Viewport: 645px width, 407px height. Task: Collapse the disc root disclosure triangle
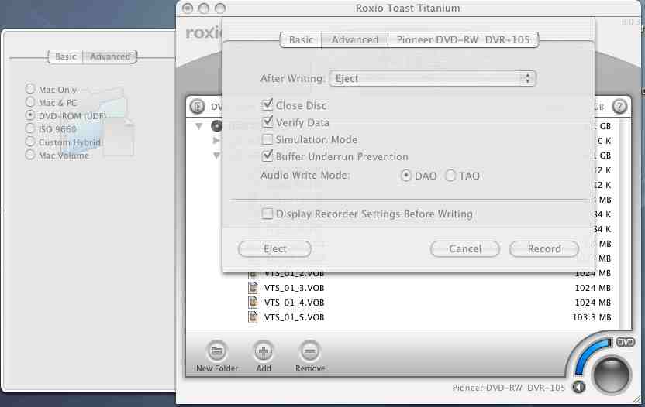[199, 126]
